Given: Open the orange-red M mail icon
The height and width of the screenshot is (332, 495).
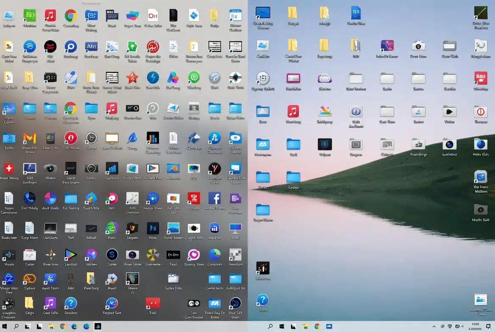Looking at the screenshot, I should (x=29, y=138).
